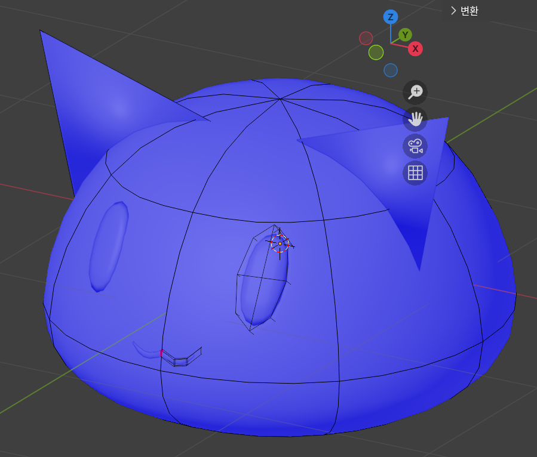
Task: Click the negative Z axis gizmo circle
Action: pyautogui.click(x=391, y=70)
